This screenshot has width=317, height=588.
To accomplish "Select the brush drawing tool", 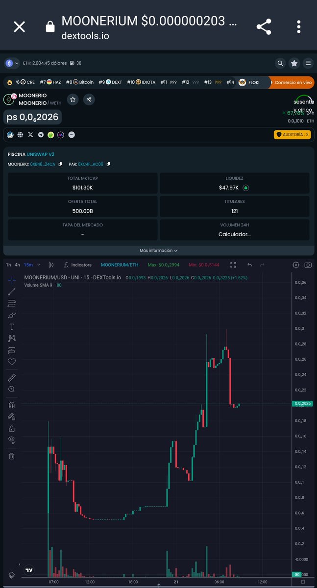I will pos(12,315).
